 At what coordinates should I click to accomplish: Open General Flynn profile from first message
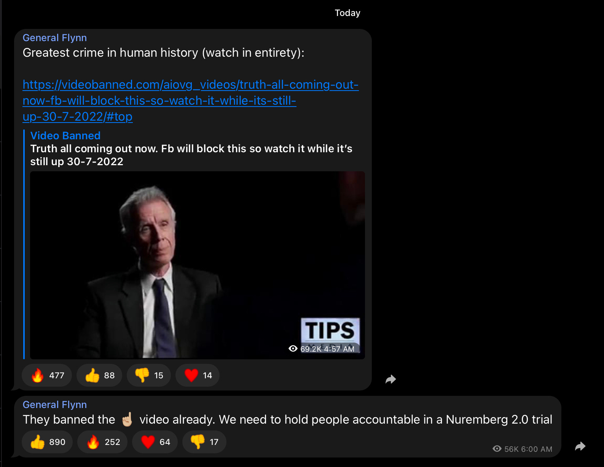click(55, 38)
